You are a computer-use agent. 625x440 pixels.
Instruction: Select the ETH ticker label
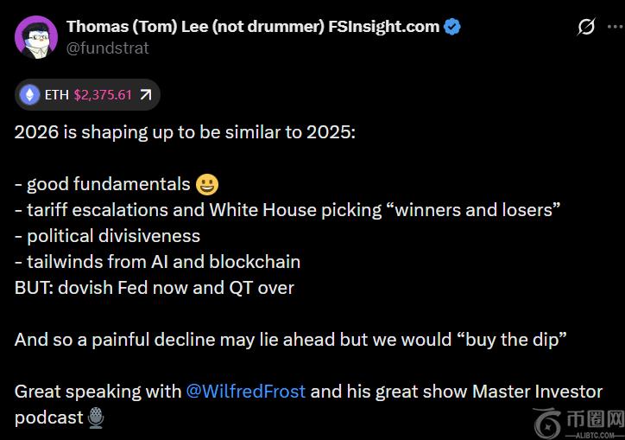(56, 95)
